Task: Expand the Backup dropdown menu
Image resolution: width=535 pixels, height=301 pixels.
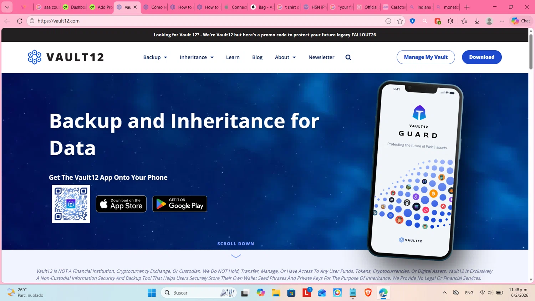Action: pos(155,57)
